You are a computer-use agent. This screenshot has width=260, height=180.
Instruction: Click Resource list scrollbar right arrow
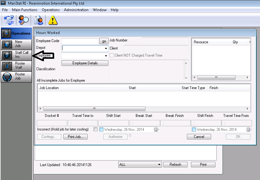pyautogui.click(x=247, y=77)
